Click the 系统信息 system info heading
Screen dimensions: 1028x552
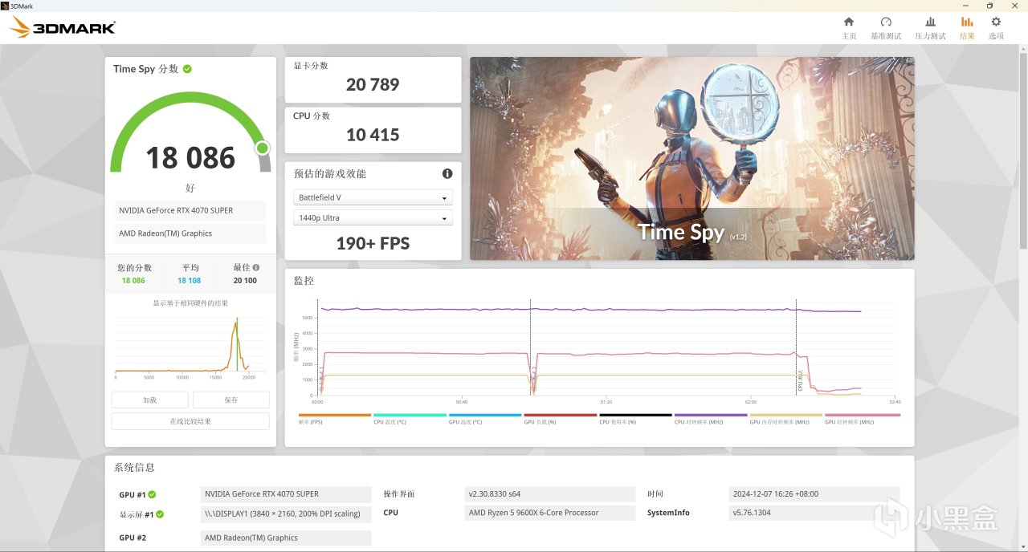click(134, 468)
